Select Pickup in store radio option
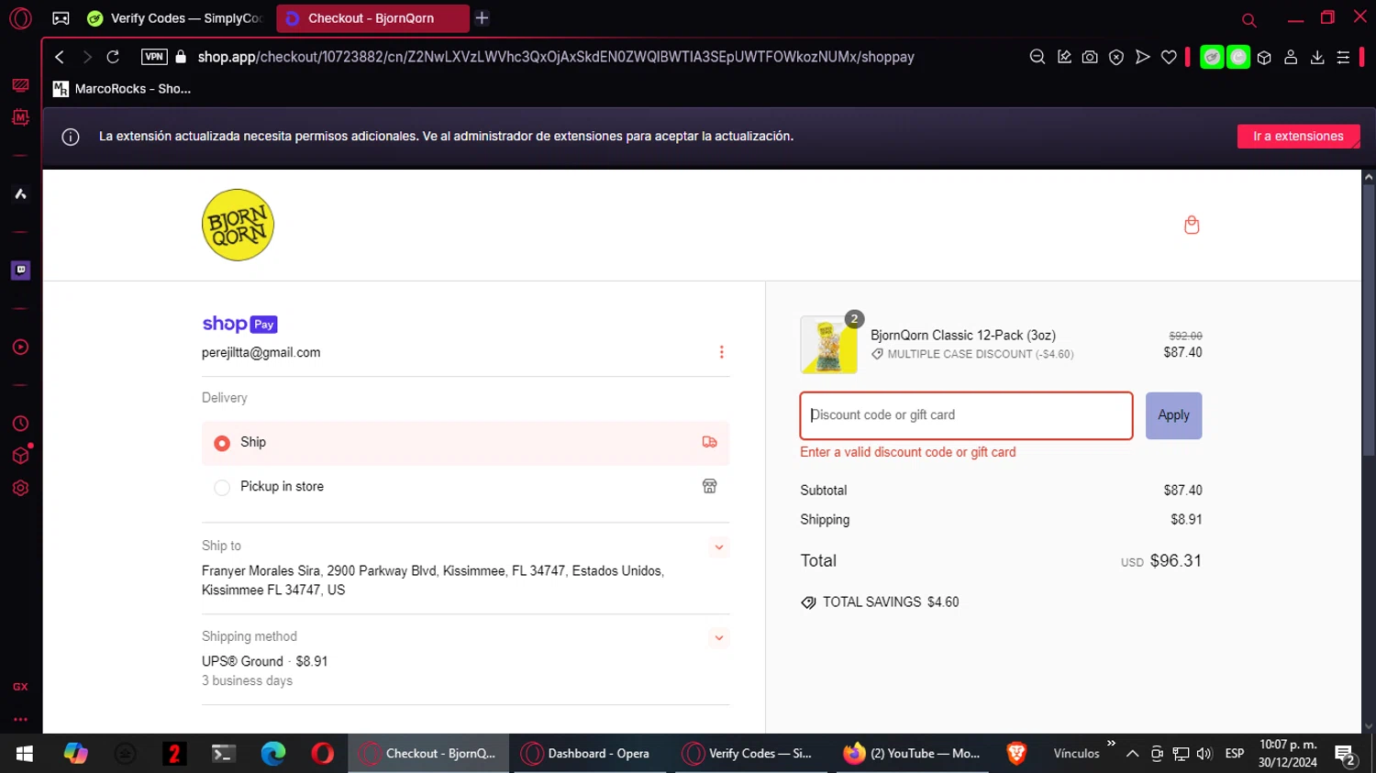The width and height of the screenshot is (1376, 773). pos(222,487)
